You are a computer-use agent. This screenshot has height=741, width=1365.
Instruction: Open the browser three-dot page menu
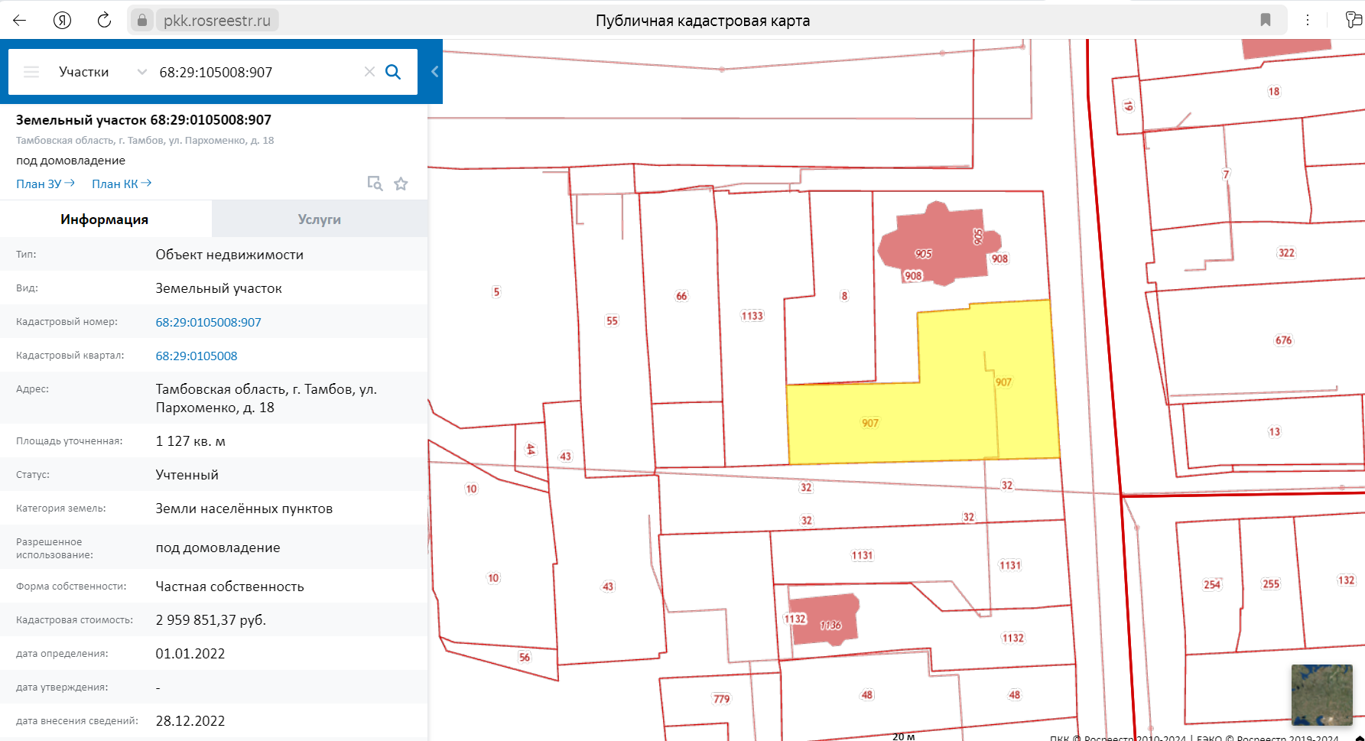(x=1308, y=21)
